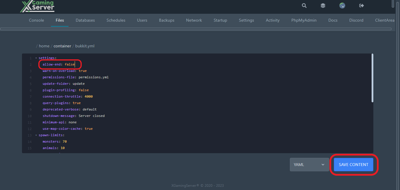This screenshot has height=190, width=400.
Task: Select the Startup tab
Action: point(220,20)
